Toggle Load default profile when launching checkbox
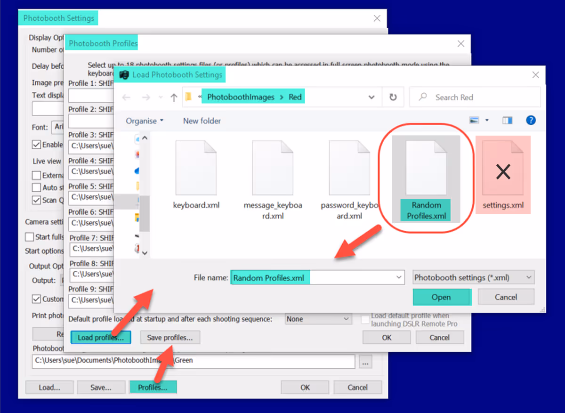Screen dimensions: 565x413 pyautogui.click(x=365, y=319)
